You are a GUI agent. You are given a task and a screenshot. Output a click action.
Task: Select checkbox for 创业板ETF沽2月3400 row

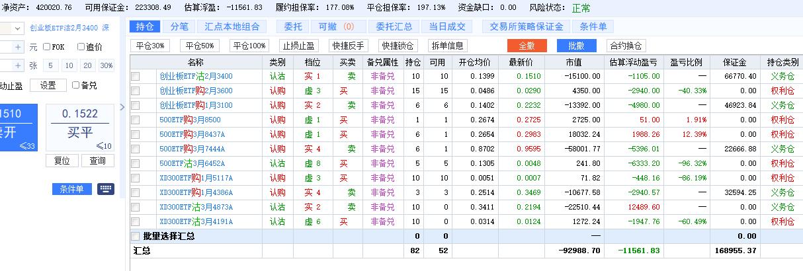[136, 76]
